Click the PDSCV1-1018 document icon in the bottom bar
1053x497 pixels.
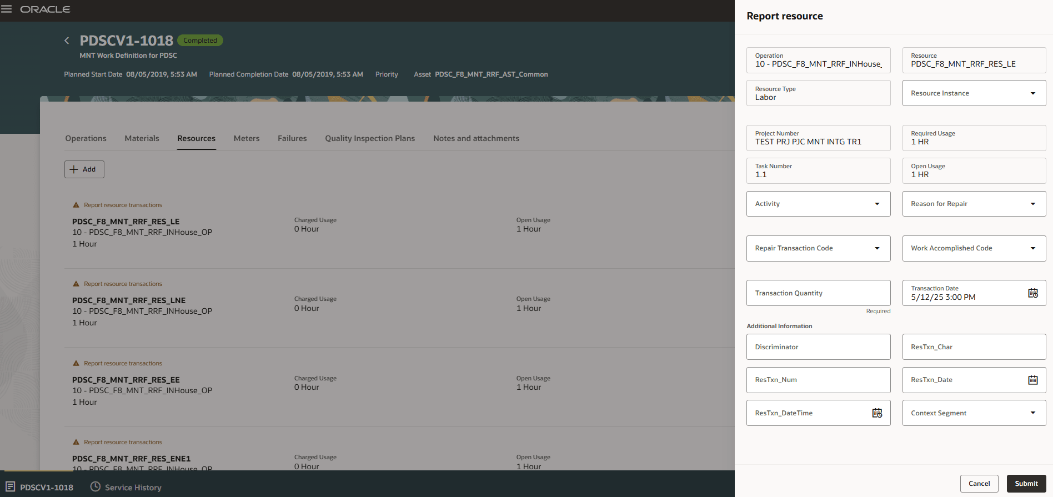(10, 487)
